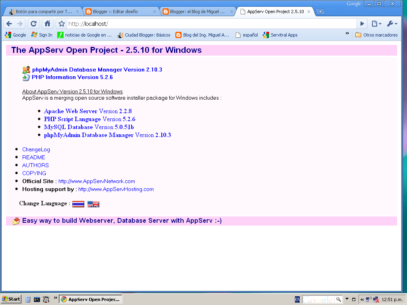Go to the browser home page
Image resolution: width=407 pixels, height=305 pixels.
pyautogui.click(x=47, y=24)
